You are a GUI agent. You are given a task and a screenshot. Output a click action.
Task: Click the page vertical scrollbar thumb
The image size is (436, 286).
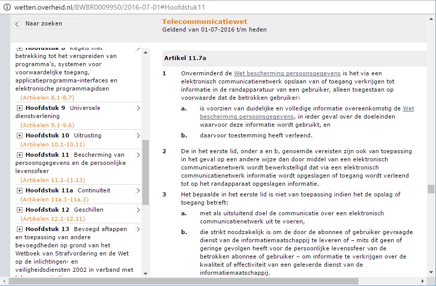click(x=431, y=189)
